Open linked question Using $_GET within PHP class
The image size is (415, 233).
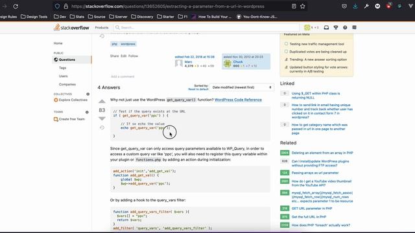(x=316, y=95)
